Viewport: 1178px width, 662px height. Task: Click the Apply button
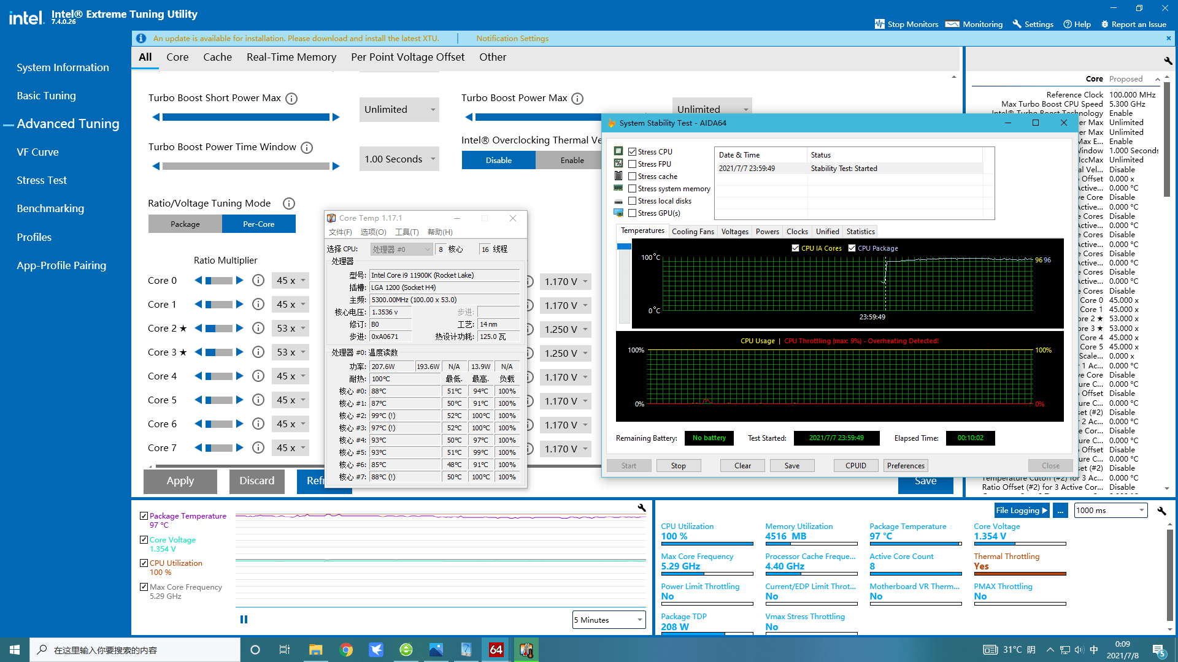180,481
